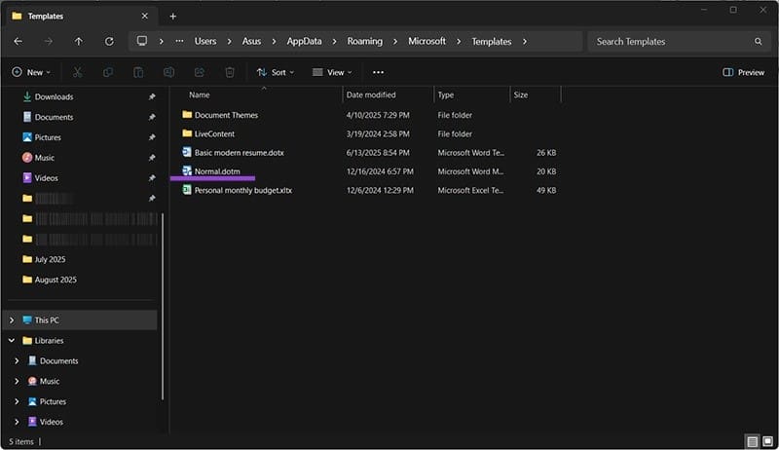
Task: Select the LiveContent folder
Action: tap(214, 134)
